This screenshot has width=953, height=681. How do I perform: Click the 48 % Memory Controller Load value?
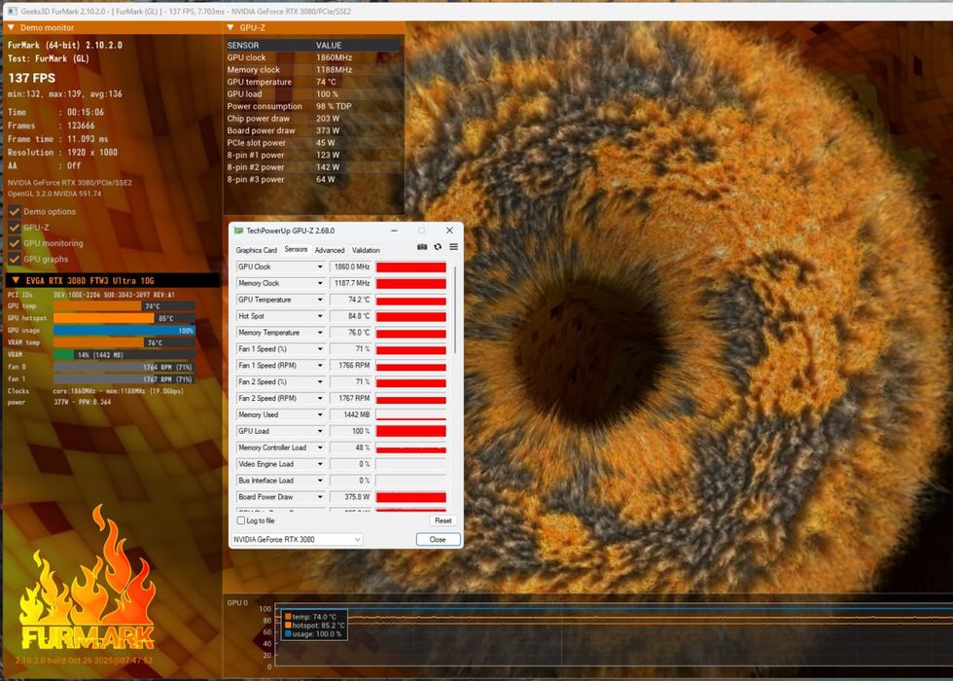pyautogui.click(x=351, y=448)
